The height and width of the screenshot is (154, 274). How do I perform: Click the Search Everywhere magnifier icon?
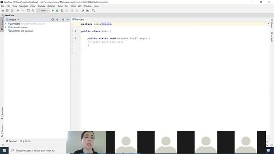click(93, 11)
